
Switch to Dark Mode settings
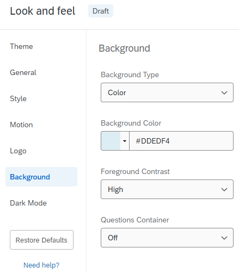(28, 203)
